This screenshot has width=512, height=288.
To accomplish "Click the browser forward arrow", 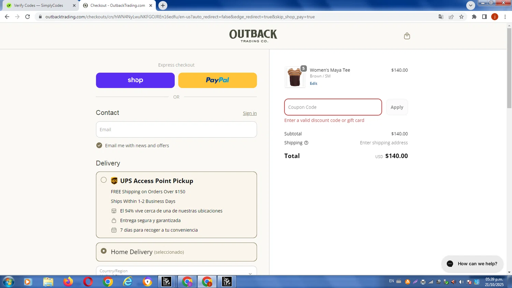I will tap(17, 17).
